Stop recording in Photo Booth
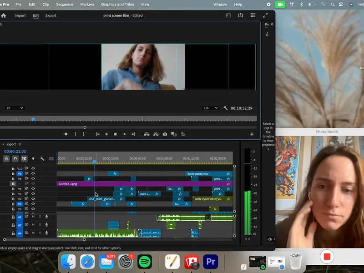This screenshot has width=364, height=273. (327, 257)
